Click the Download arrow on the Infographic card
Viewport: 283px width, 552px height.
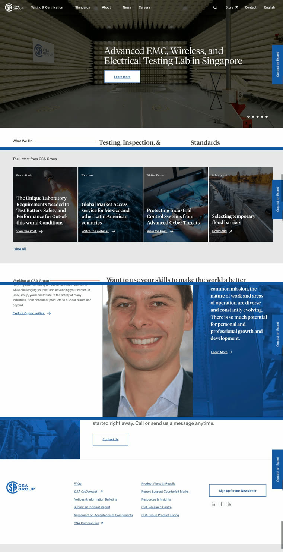coord(230,231)
